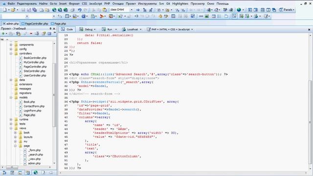This screenshot has height=176, width=313.
Task: Close the project panel with X
Action: pyautogui.click(x=54, y=29)
